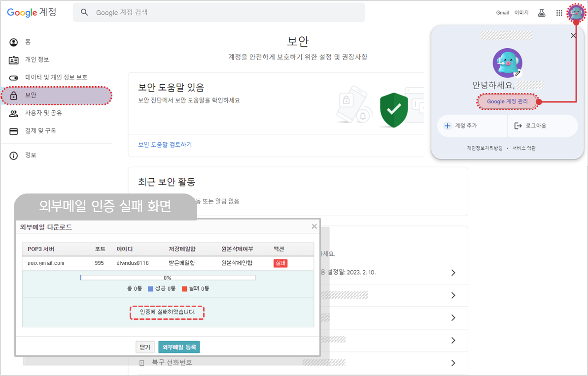
Task: Open 보안 도움말 검토하기 link
Action: [165, 145]
